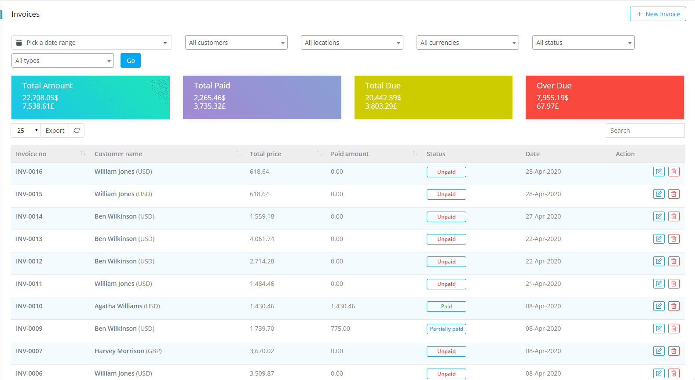
Task: Open the date range picker
Action: [x=91, y=43]
